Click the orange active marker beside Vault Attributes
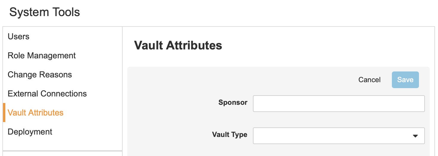The width and height of the screenshot is (438, 156). tap(4, 113)
